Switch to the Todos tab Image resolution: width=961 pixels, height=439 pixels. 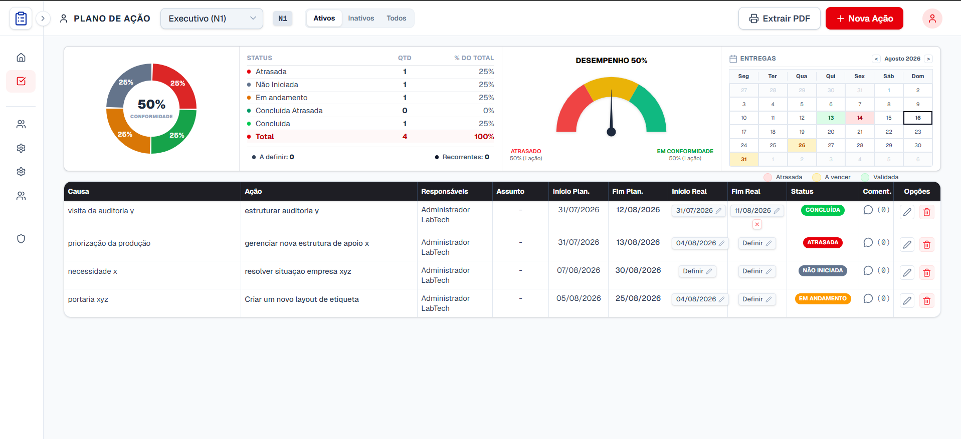[x=396, y=18]
